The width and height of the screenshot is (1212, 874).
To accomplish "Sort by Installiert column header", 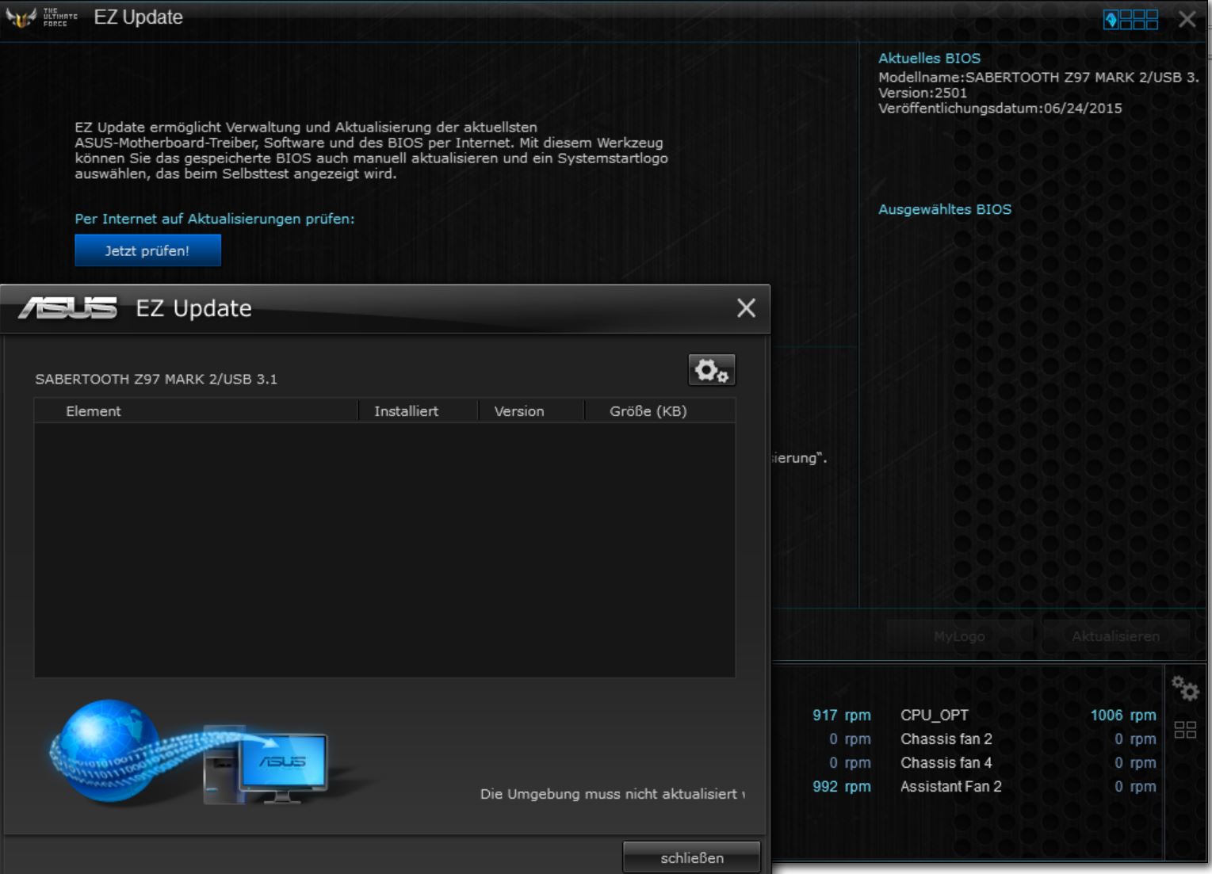I will pos(418,410).
